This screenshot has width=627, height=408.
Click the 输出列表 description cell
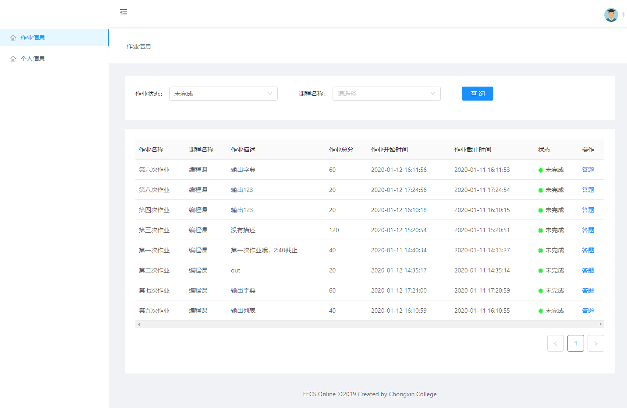[x=243, y=310]
